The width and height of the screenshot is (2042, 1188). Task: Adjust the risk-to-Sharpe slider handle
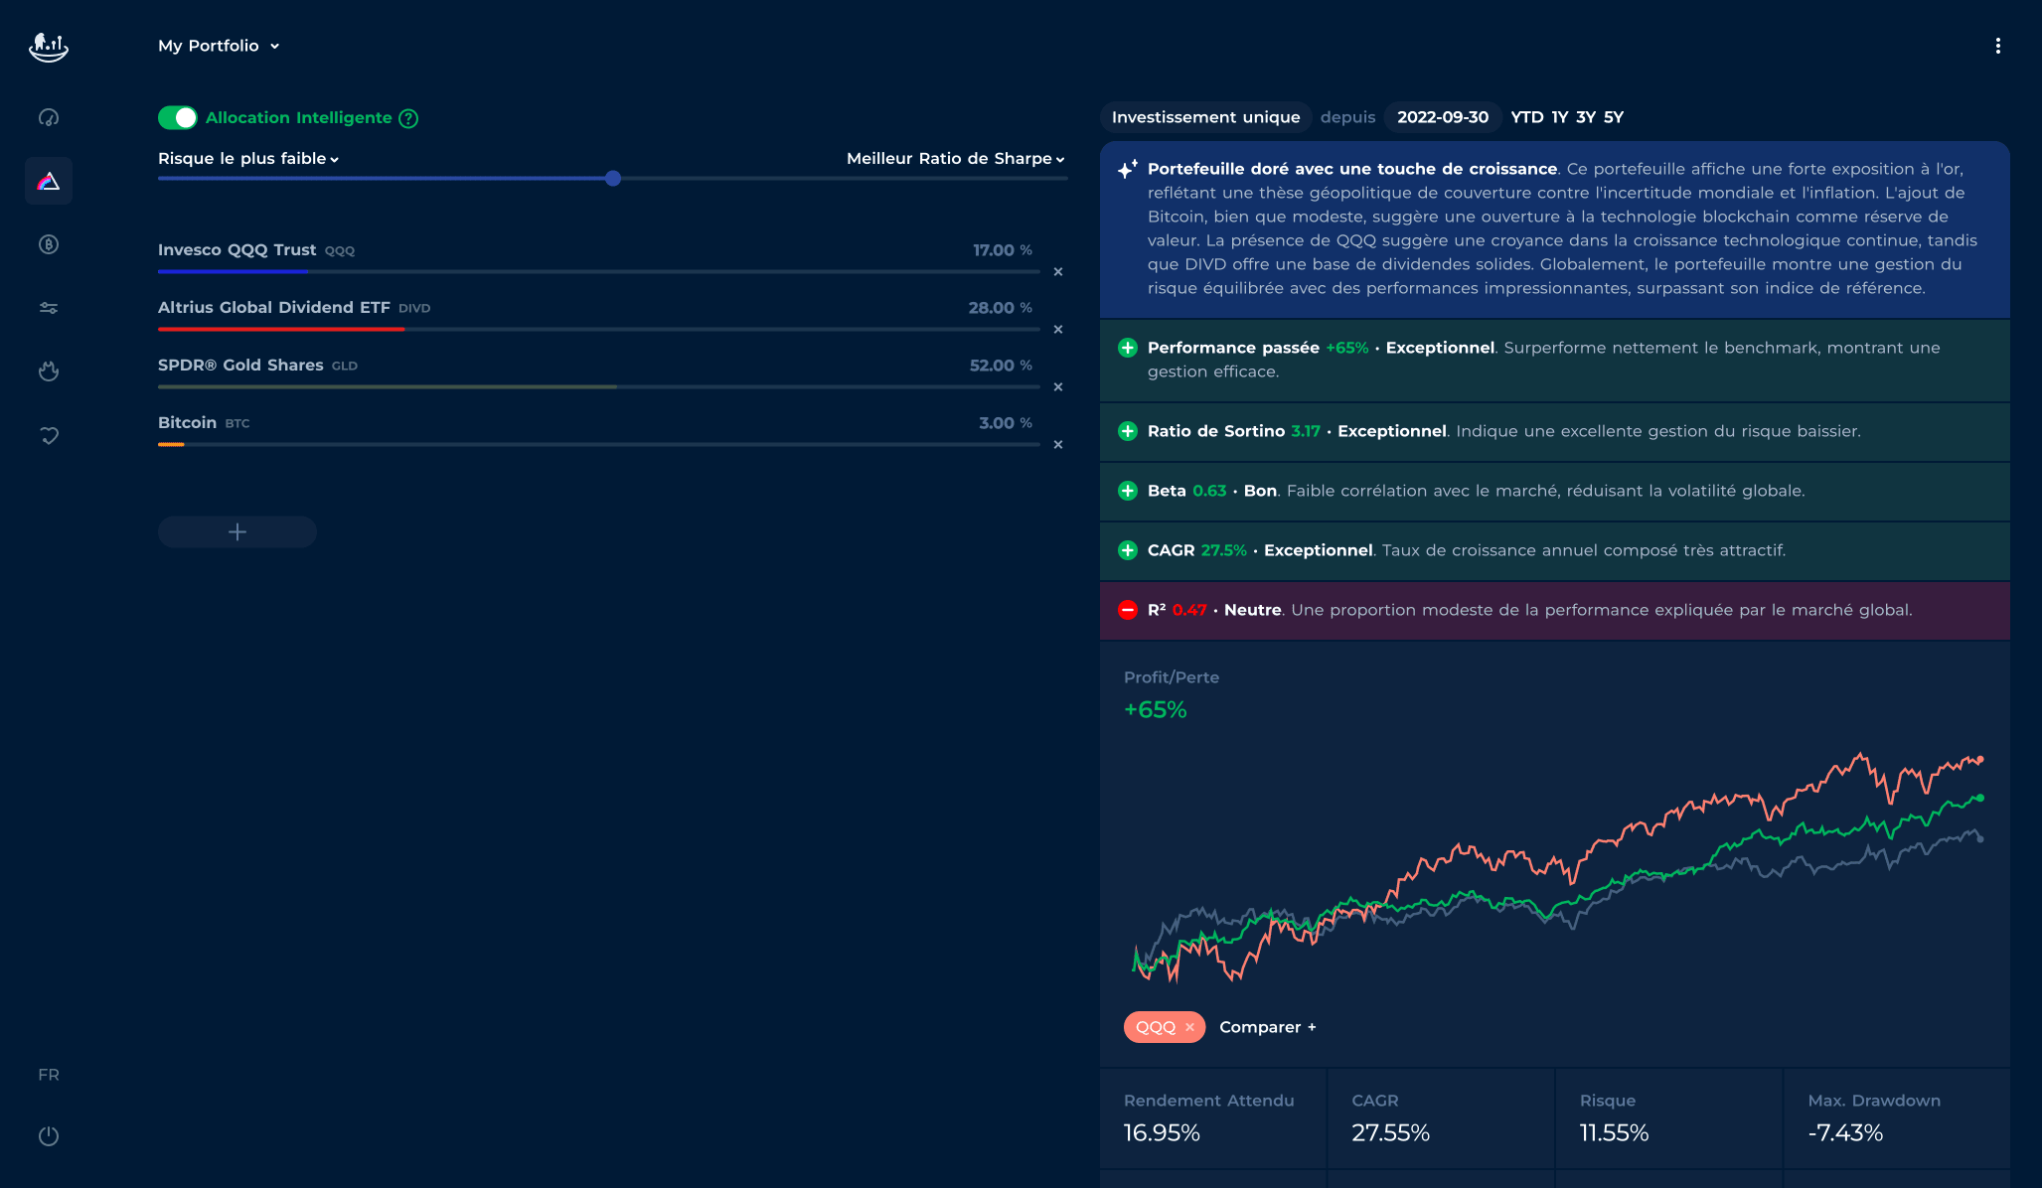click(x=613, y=179)
